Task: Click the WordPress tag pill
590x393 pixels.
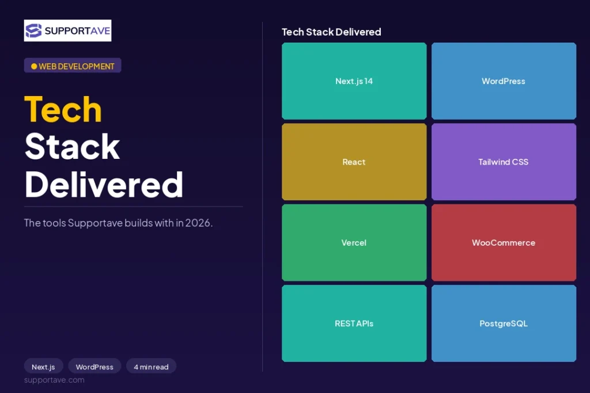Action: coord(94,367)
